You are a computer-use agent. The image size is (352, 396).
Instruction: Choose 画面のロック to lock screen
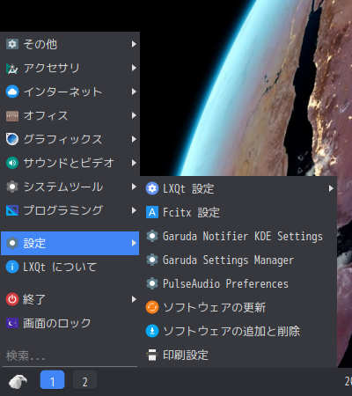coord(70,323)
